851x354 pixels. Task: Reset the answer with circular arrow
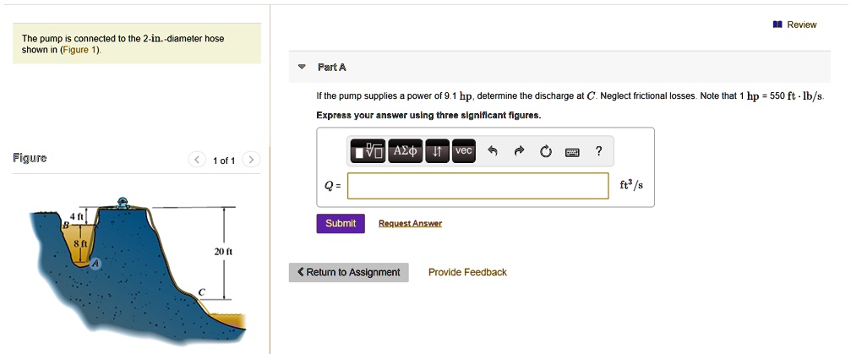click(x=545, y=152)
